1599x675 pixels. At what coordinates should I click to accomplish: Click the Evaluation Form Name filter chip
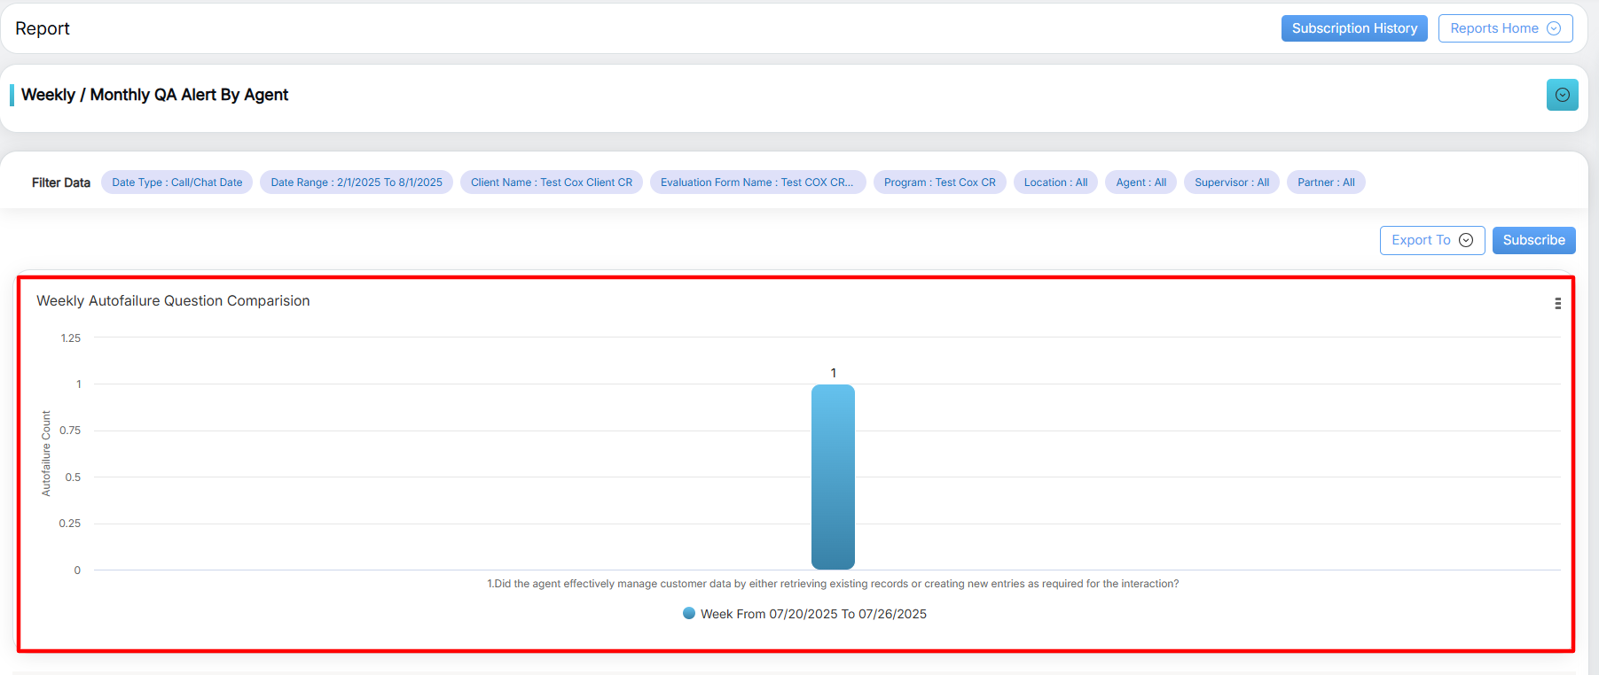click(756, 182)
